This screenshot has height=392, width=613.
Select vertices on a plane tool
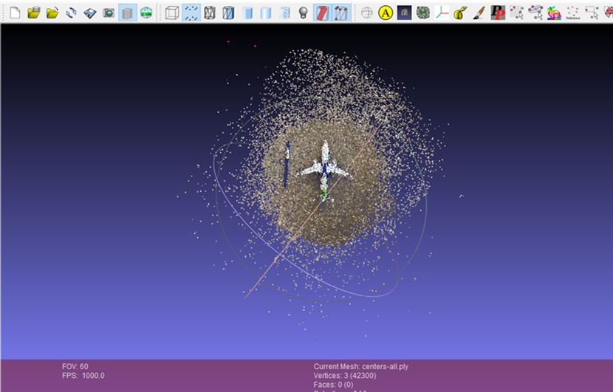pyautogui.click(x=535, y=13)
